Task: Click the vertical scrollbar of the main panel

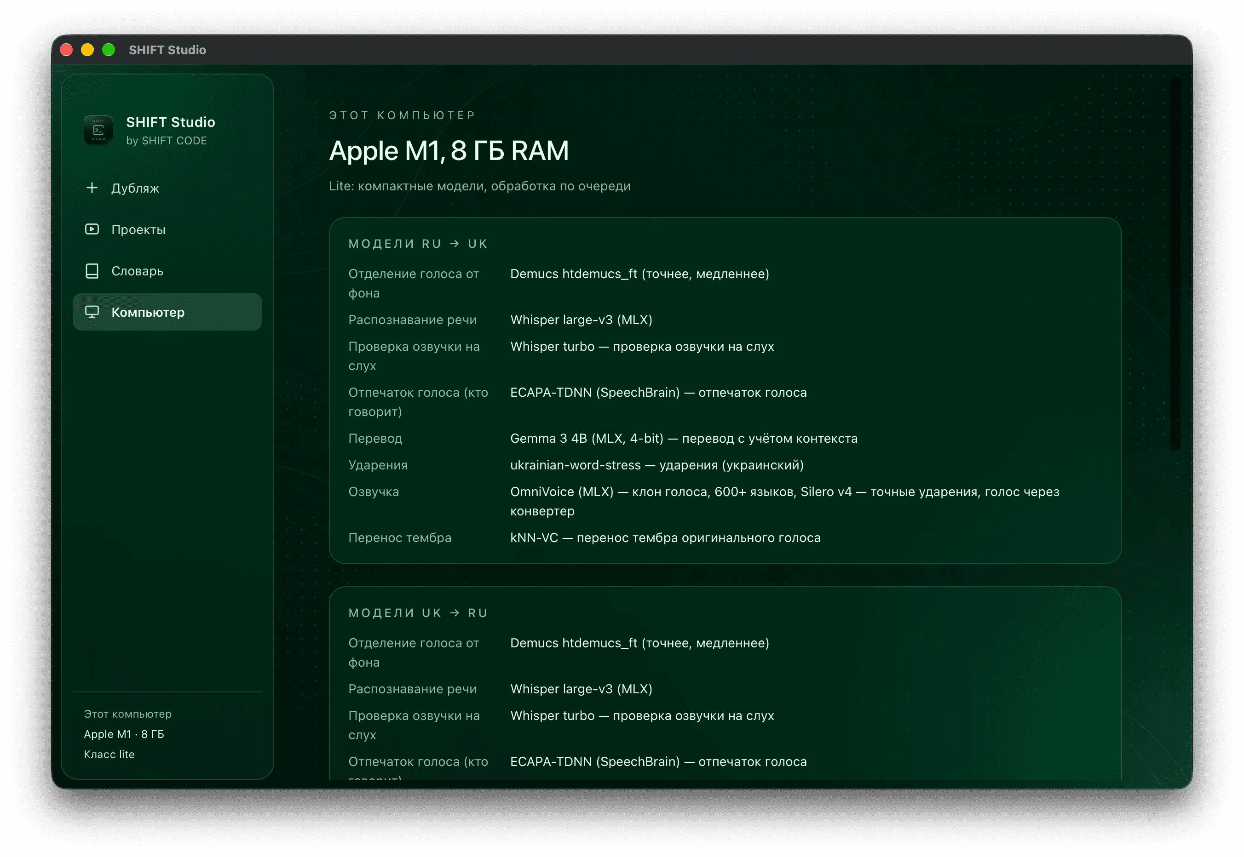Action: (1175, 263)
